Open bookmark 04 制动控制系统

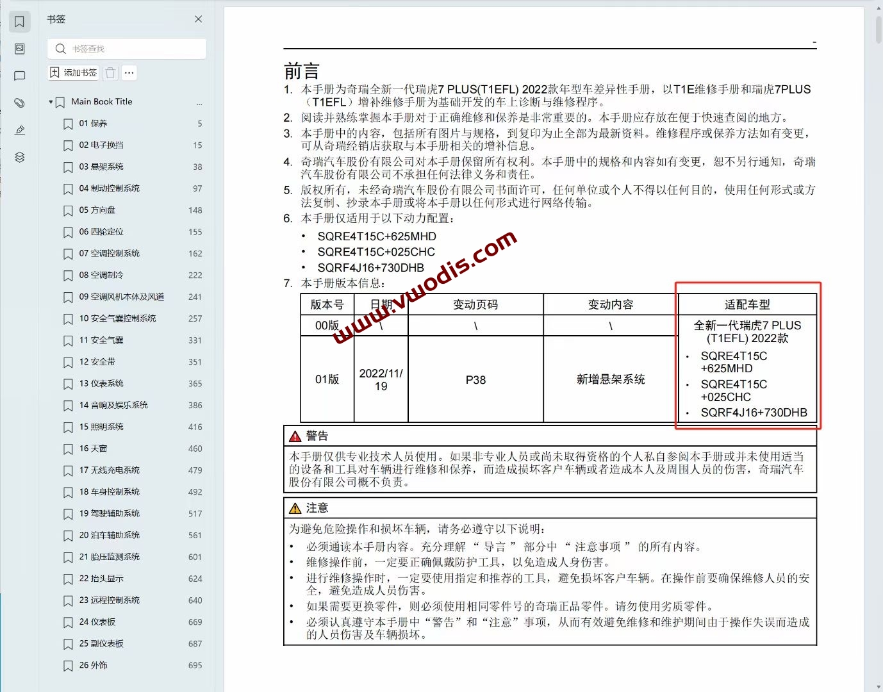click(110, 188)
